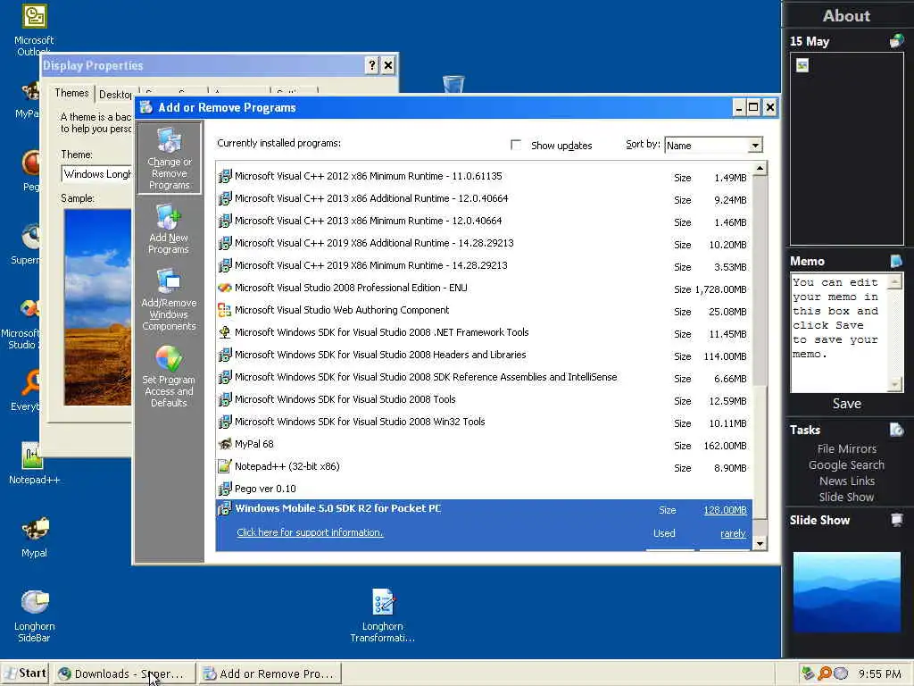914x686 pixels.
Task: Open File Mirrors task link
Action: tap(847, 448)
